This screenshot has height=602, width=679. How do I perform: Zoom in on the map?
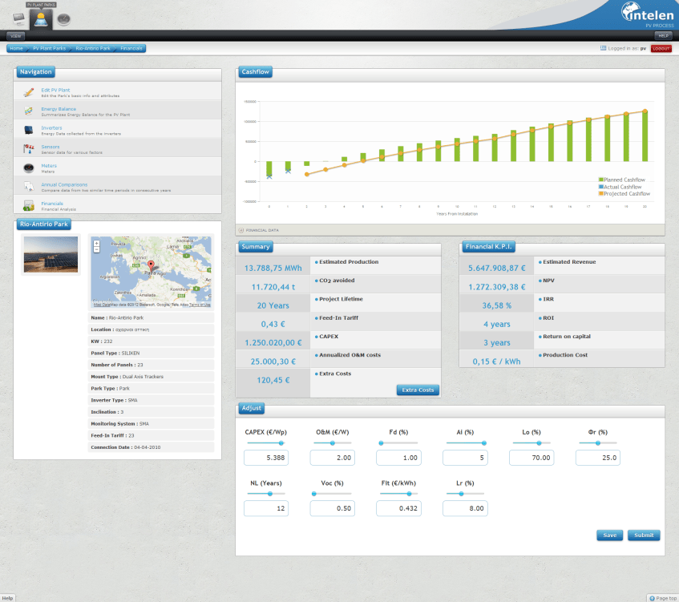pyautogui.click(x=97, y=242)
